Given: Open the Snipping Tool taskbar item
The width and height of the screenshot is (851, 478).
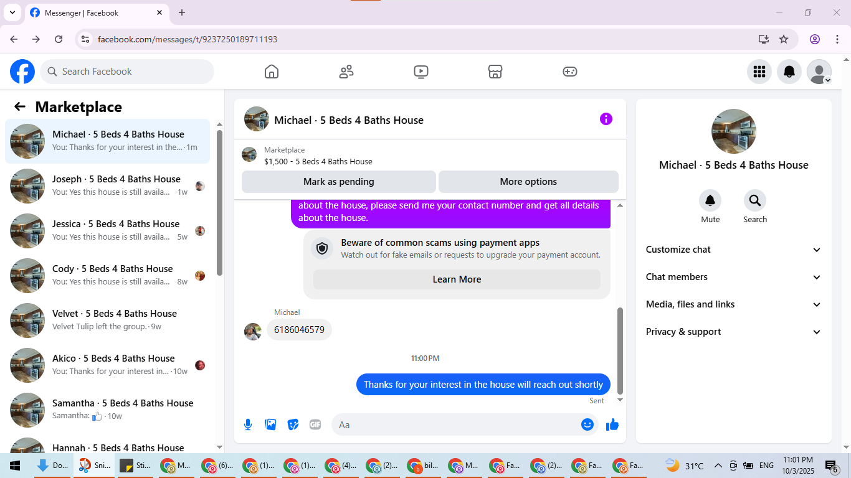Looking at the screenshot, I should (94, 466).
